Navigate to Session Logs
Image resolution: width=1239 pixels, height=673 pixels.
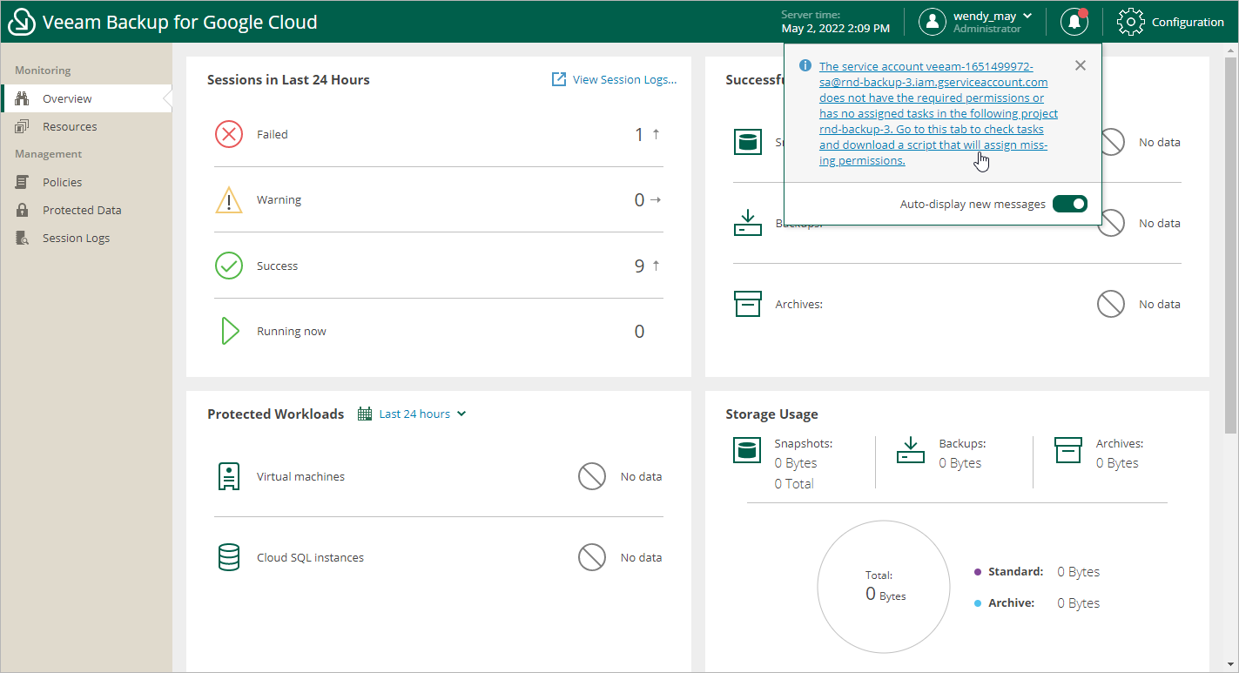(86, 238)
